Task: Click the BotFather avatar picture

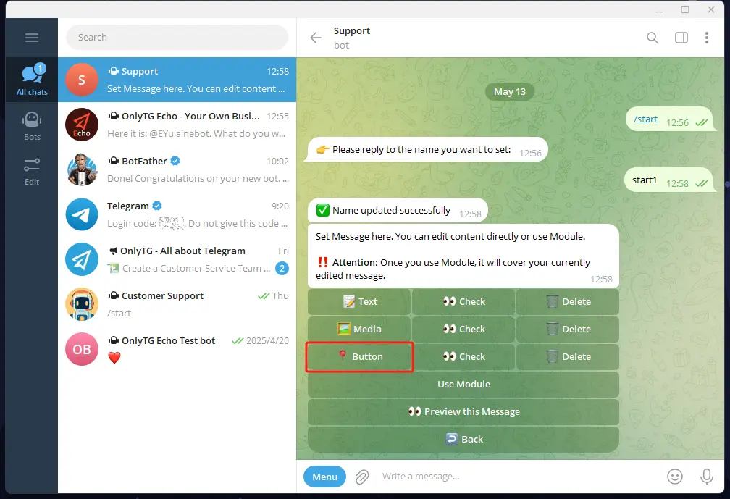Action: click(81, 169)
